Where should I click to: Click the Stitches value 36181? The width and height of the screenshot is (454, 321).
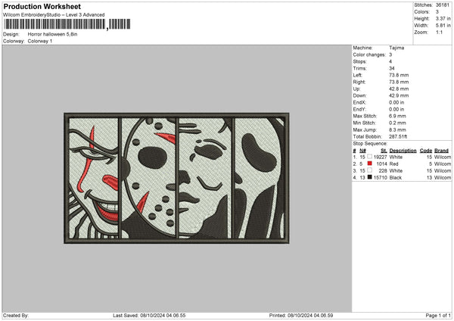pyautogui.click(x=442, y=5)
